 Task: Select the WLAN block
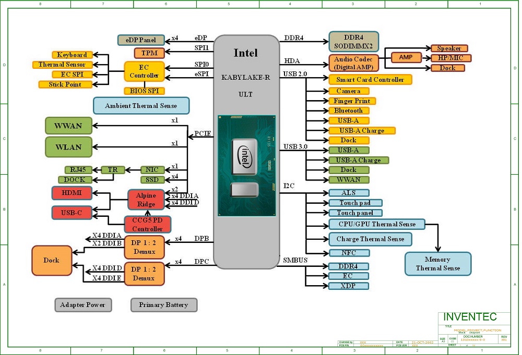68,147
